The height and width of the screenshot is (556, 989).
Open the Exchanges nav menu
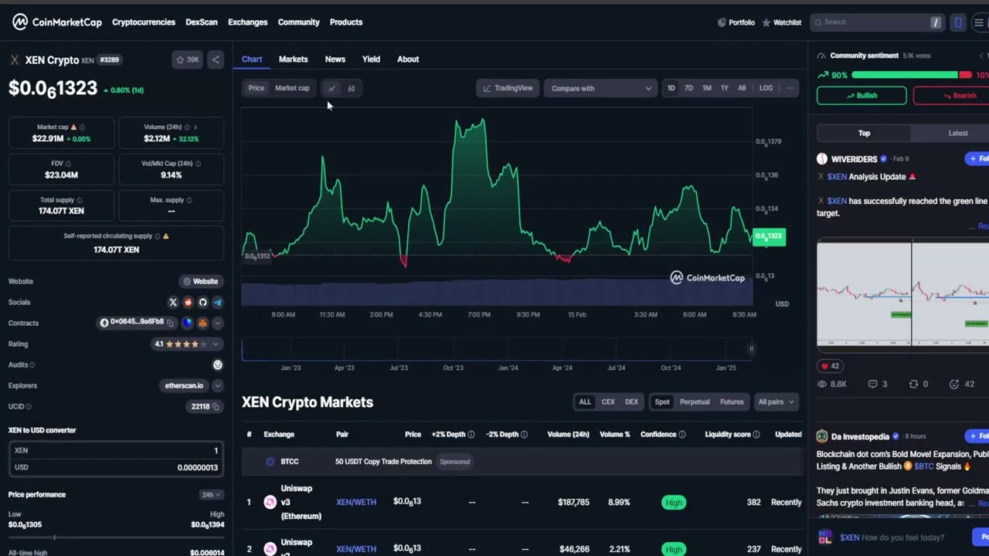(x=248, y=22)
